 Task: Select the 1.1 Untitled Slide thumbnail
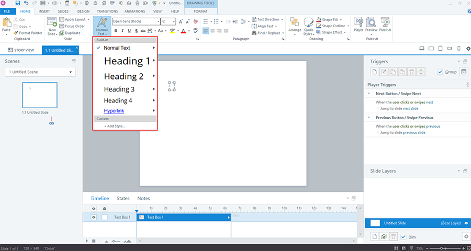click(40, 95)
